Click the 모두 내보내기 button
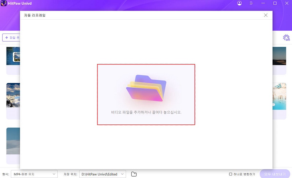Image resolution: width=292 pixels, height=178 pixels. point(275,174)
